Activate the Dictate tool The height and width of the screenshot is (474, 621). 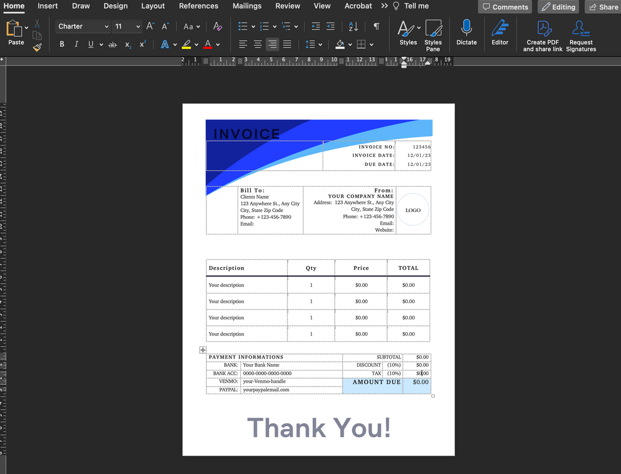[466, 34]
